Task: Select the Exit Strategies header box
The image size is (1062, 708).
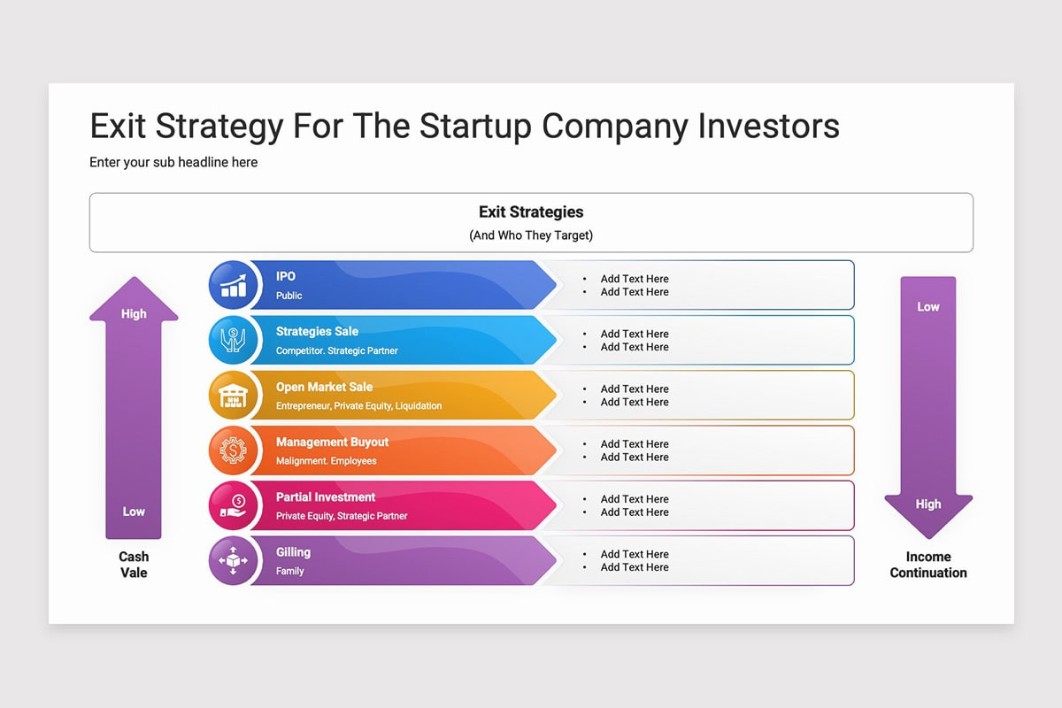Action: coord(531,222)
